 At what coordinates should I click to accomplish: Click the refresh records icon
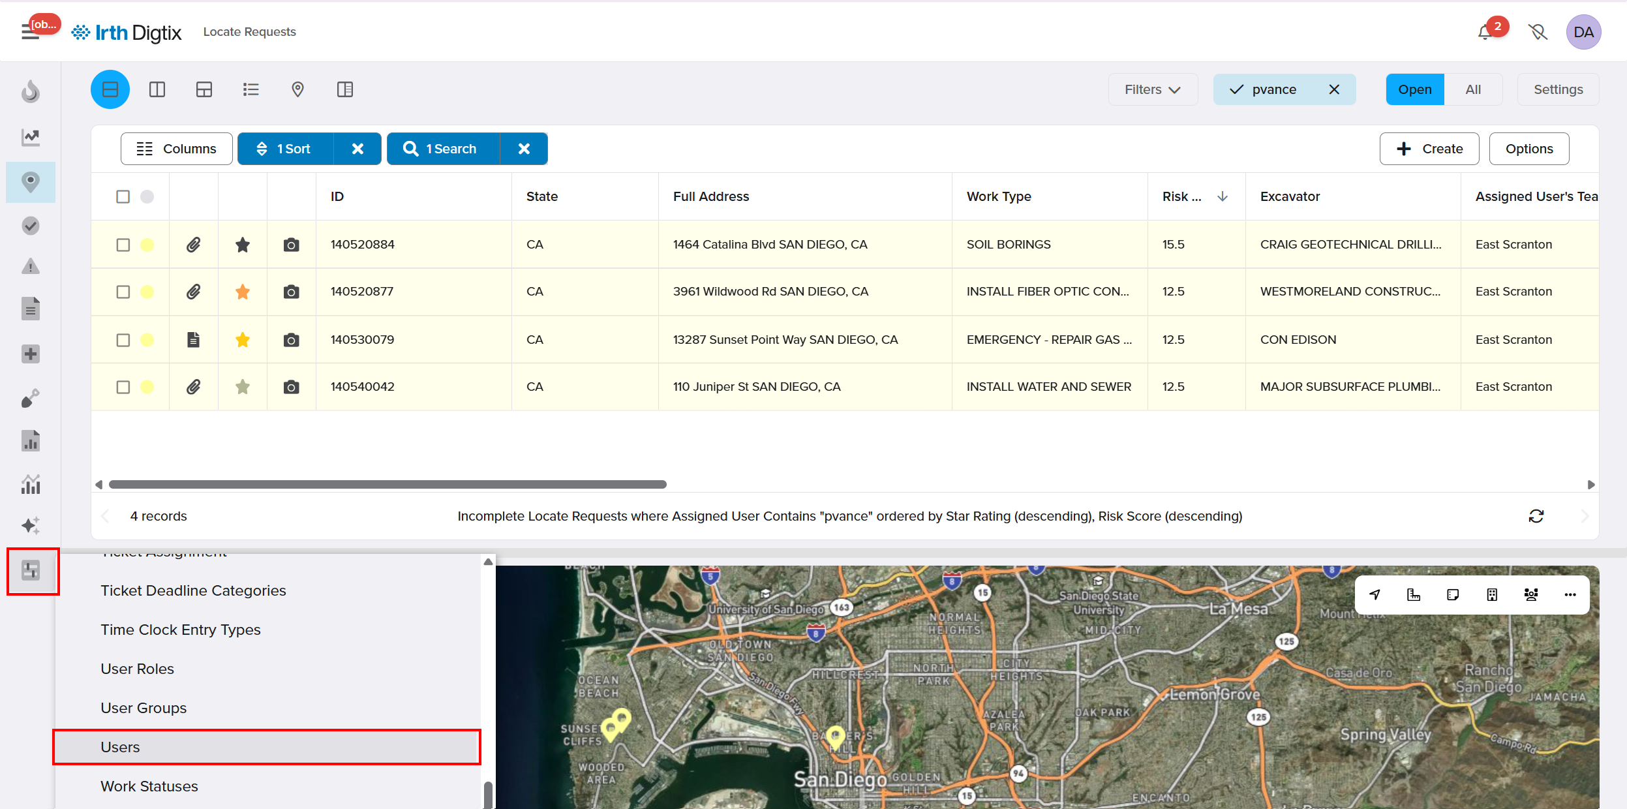pyautogui.click(x=1536, y=516)
